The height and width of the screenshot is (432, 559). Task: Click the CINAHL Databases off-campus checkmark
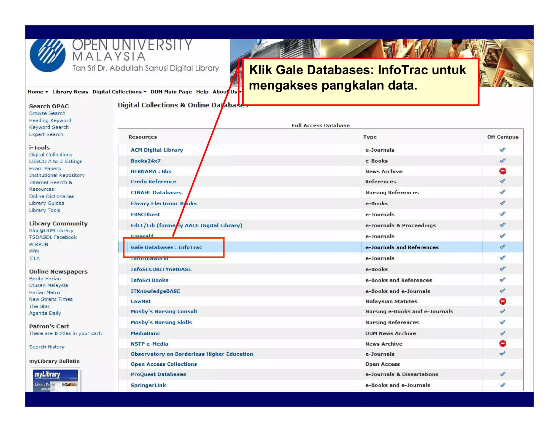[x=502, y=192]
